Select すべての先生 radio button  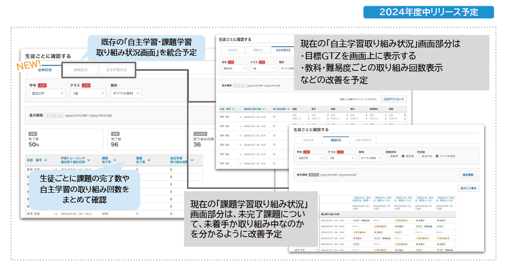(x=437, y=156)
